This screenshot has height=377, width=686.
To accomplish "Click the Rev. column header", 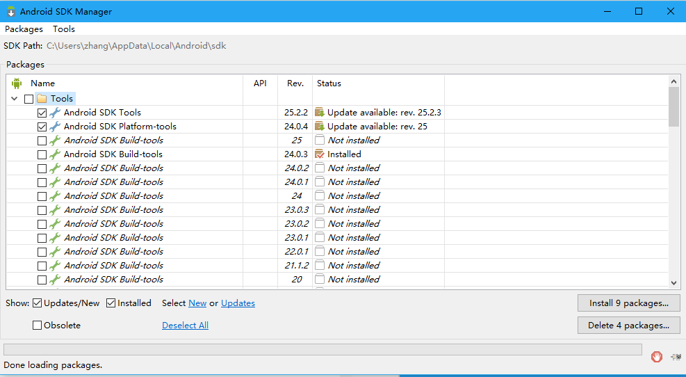I will click(295, 83).
